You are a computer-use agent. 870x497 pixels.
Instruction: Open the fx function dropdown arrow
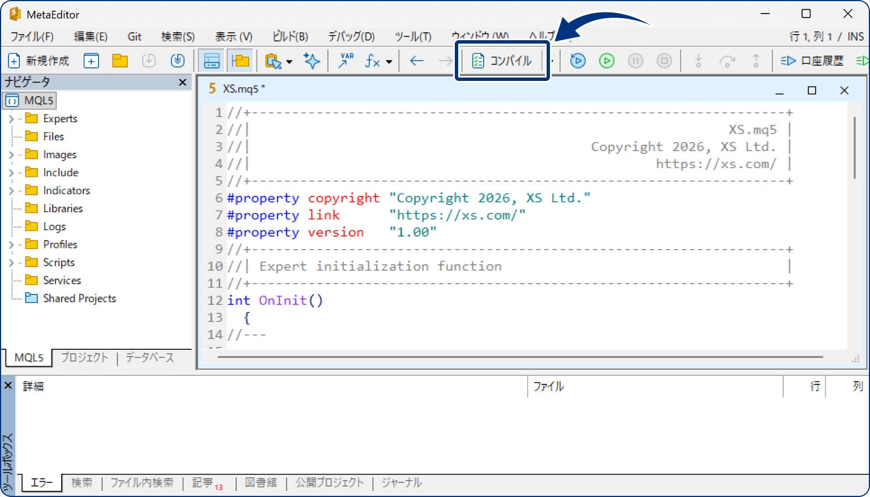(x=389, y=61)
